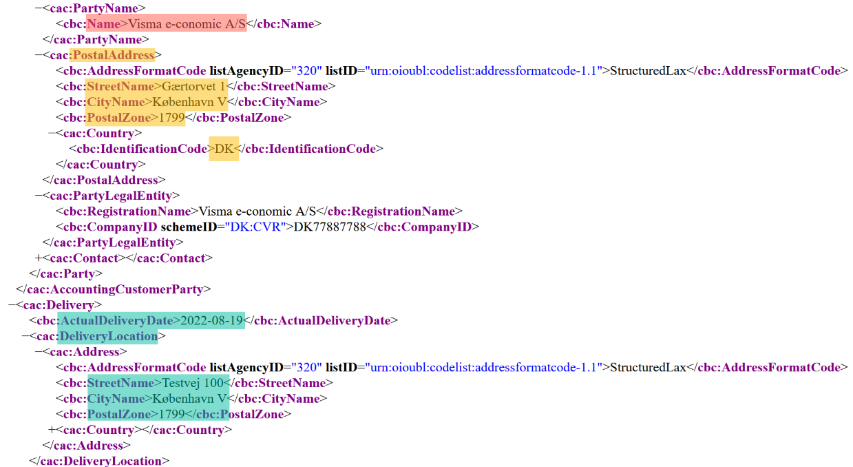Click the Testvej 100 street value

pos(196,383)
